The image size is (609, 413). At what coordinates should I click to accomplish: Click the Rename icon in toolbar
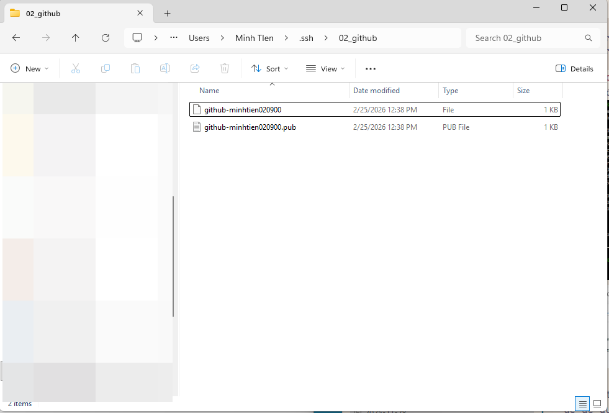pyautogui.click(x=165, y=68)
